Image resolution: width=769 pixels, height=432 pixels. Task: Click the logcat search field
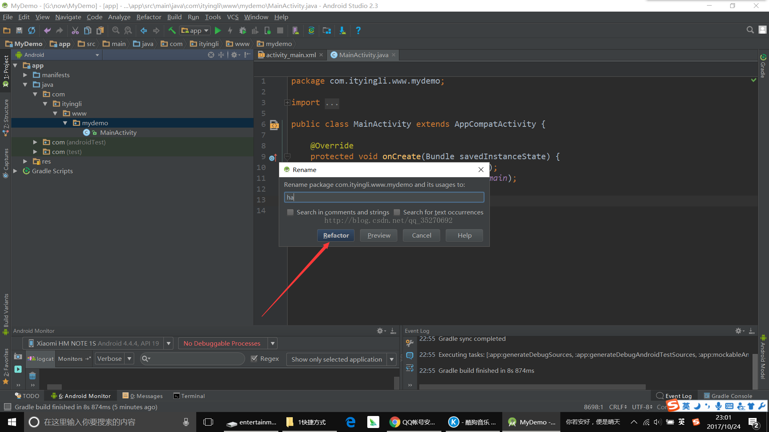point(193,358)
